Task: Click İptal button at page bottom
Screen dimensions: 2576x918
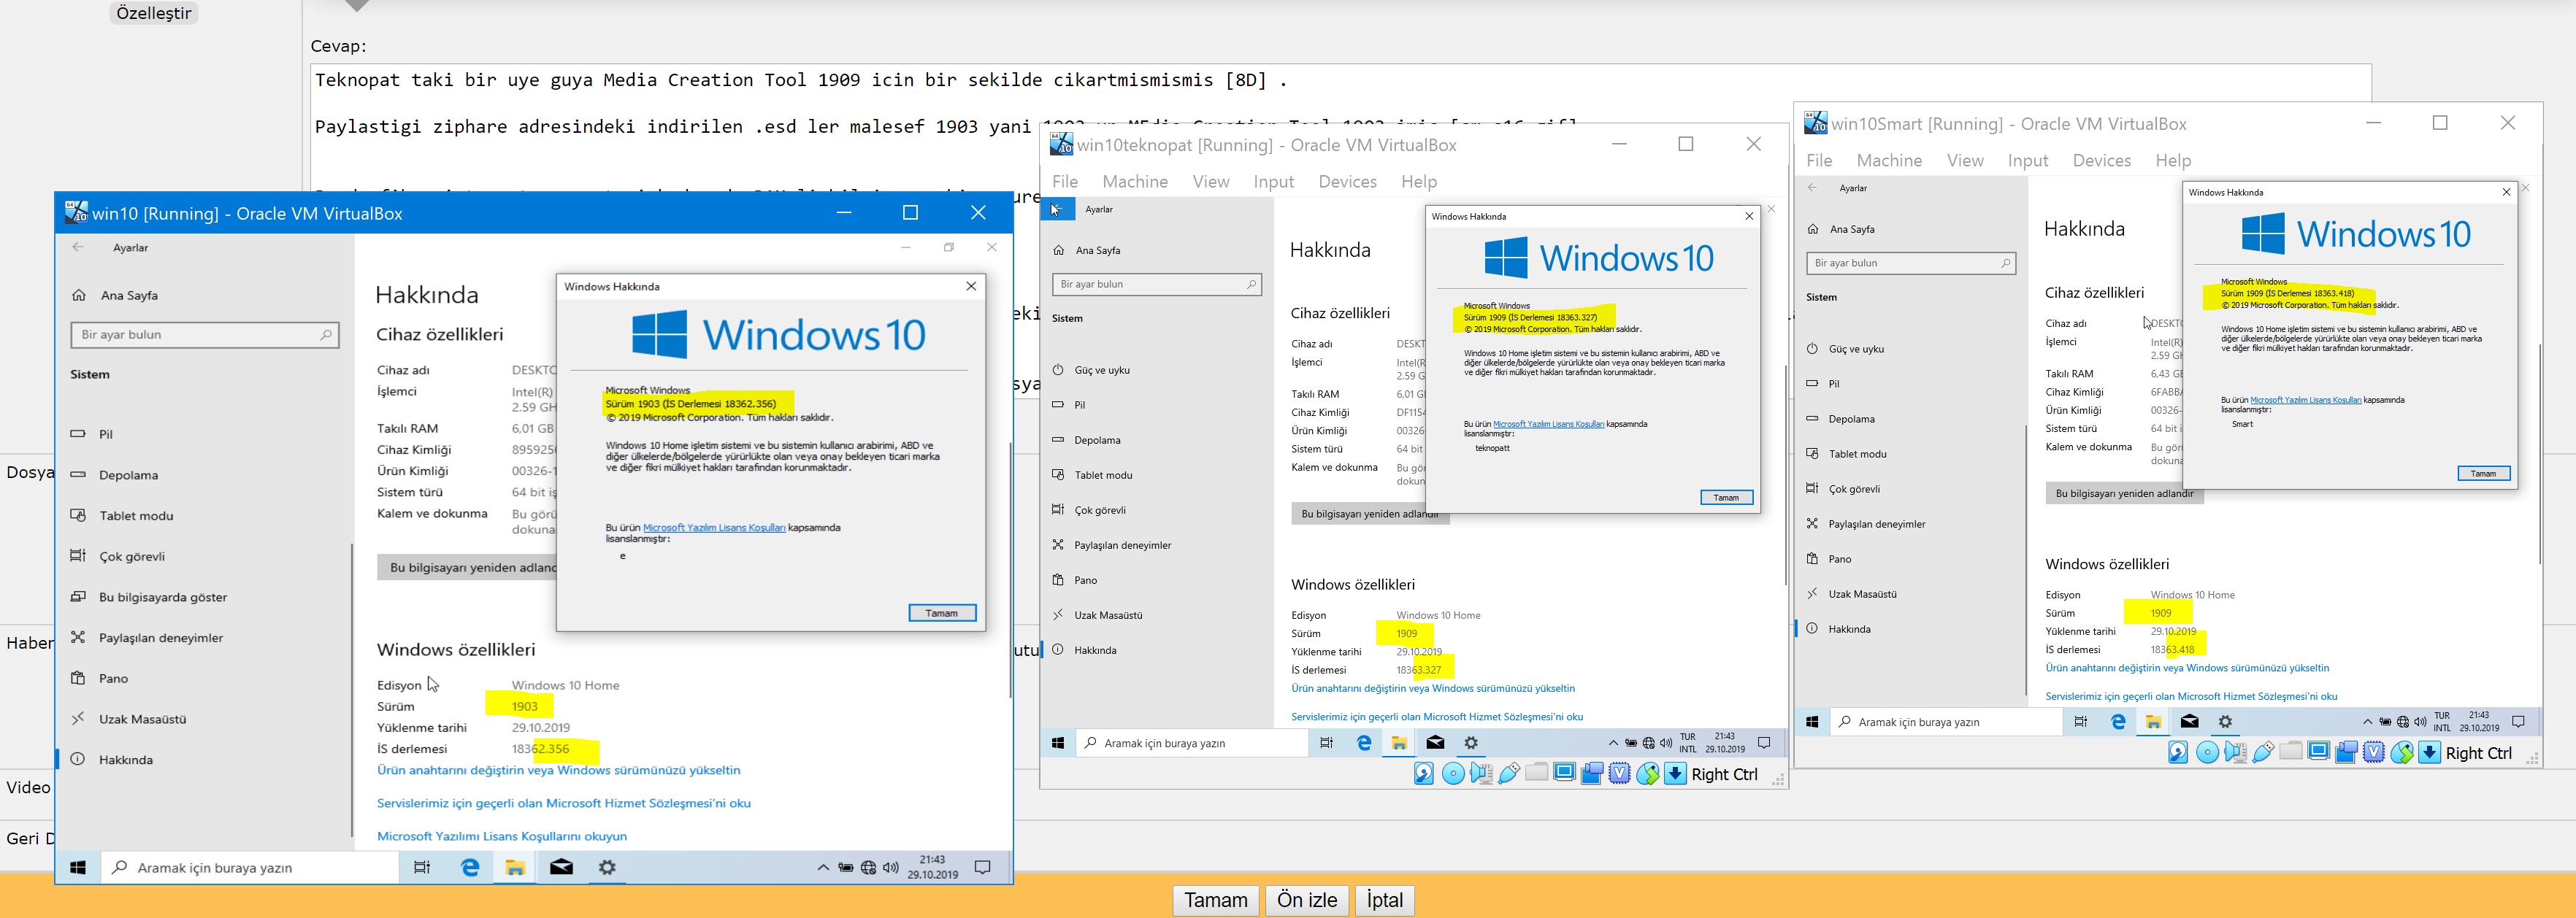Action: [x=1385, y=900]
